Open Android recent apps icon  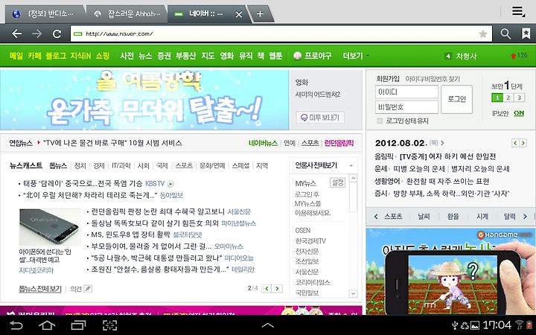78,325
